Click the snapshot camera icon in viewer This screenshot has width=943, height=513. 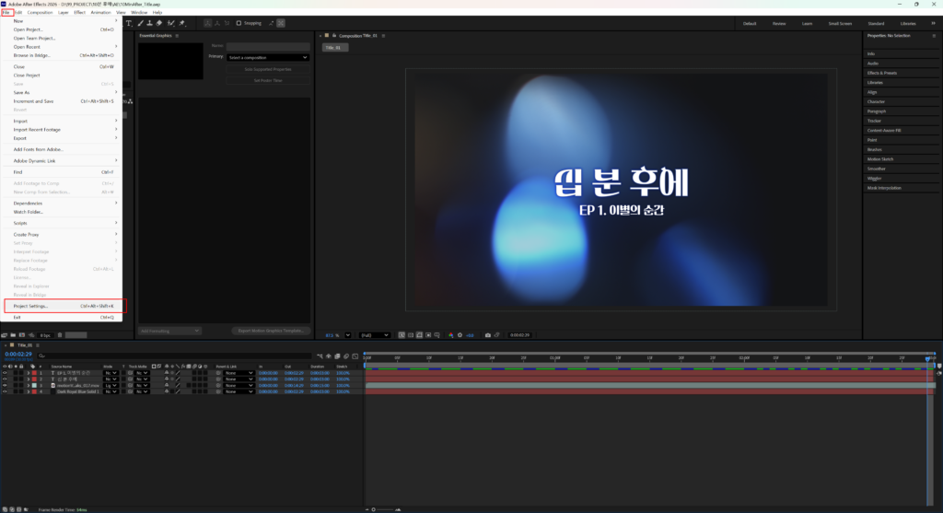pyautogui.click(x=488, y=335)
